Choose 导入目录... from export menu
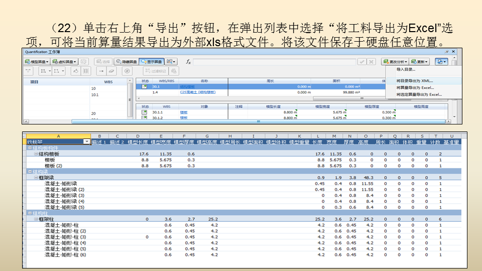The width and height of the screenshot is (482, 271). click(406, 69)
